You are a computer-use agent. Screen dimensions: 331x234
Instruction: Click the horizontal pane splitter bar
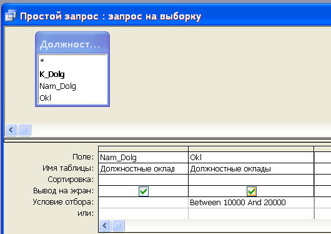pyautogui.click(x=167, y=140)
